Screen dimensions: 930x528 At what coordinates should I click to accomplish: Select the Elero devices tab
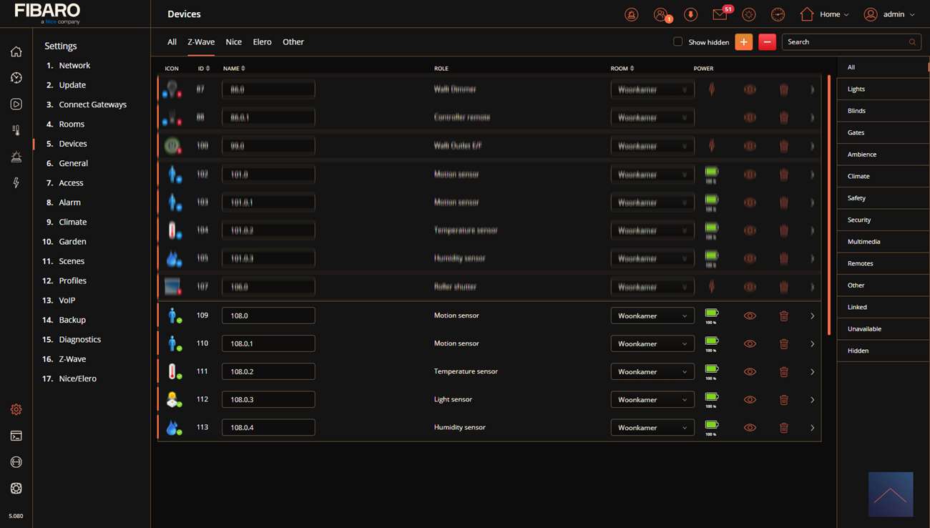pos(262,42)
